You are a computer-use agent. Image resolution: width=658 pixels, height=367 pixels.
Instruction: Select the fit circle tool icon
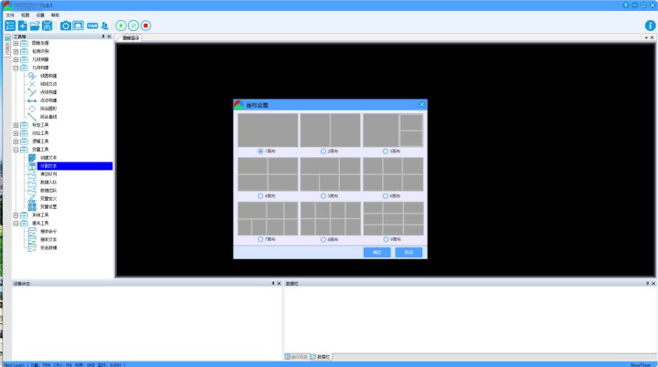click(32, 109)
